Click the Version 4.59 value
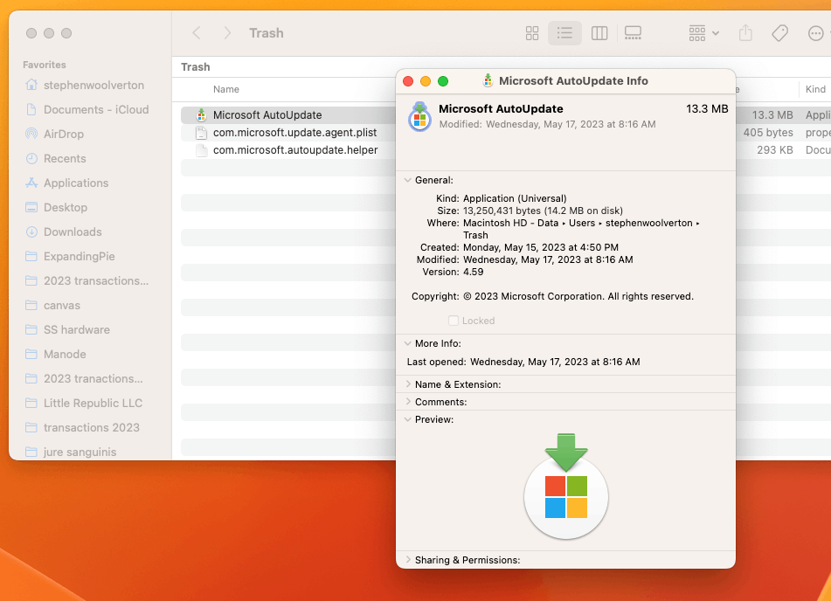The height and width of the screenshot is (601, 831). pyautogui.click(x=474, y=272)
